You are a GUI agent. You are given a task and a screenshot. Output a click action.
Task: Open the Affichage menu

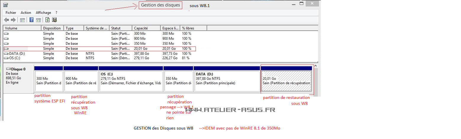tap(43, 13)
